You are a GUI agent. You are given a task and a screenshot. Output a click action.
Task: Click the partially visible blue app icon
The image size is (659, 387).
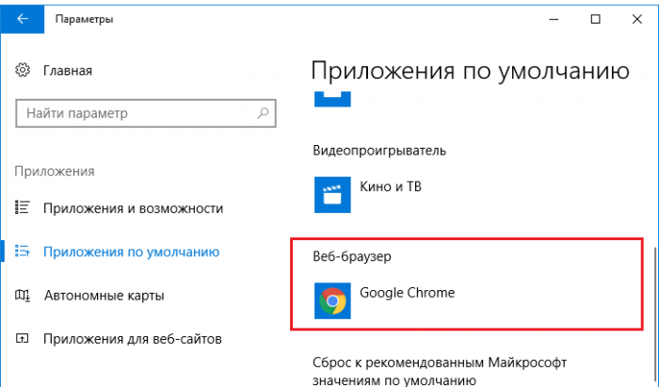coord(332,99)
